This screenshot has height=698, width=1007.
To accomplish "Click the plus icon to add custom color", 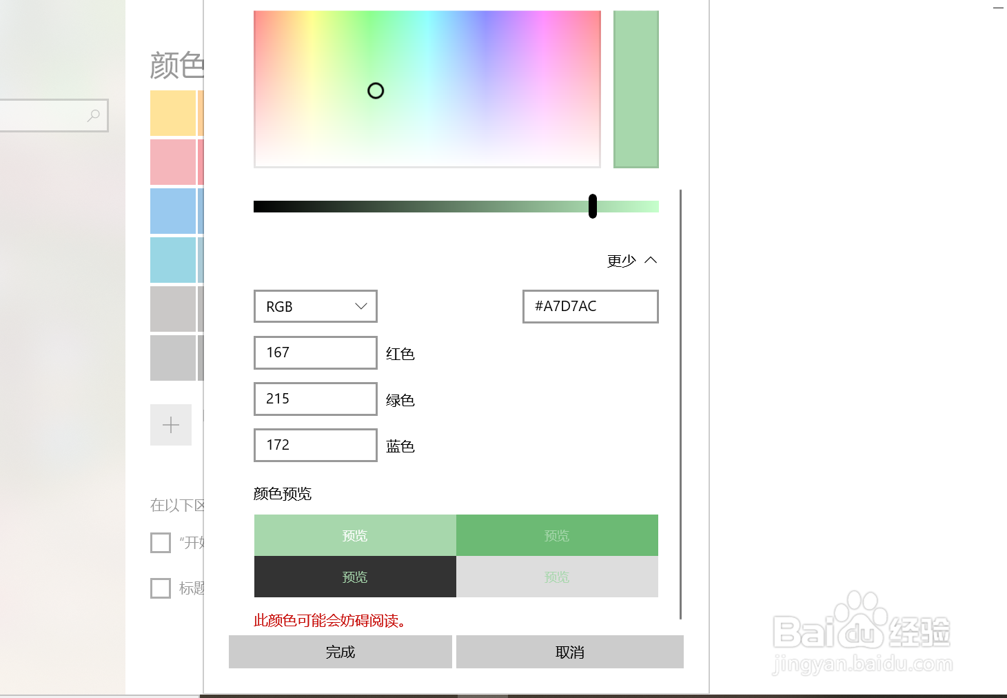I will point(171,425).
